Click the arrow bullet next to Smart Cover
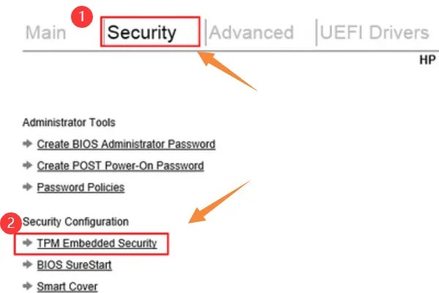 click(28, 286)
